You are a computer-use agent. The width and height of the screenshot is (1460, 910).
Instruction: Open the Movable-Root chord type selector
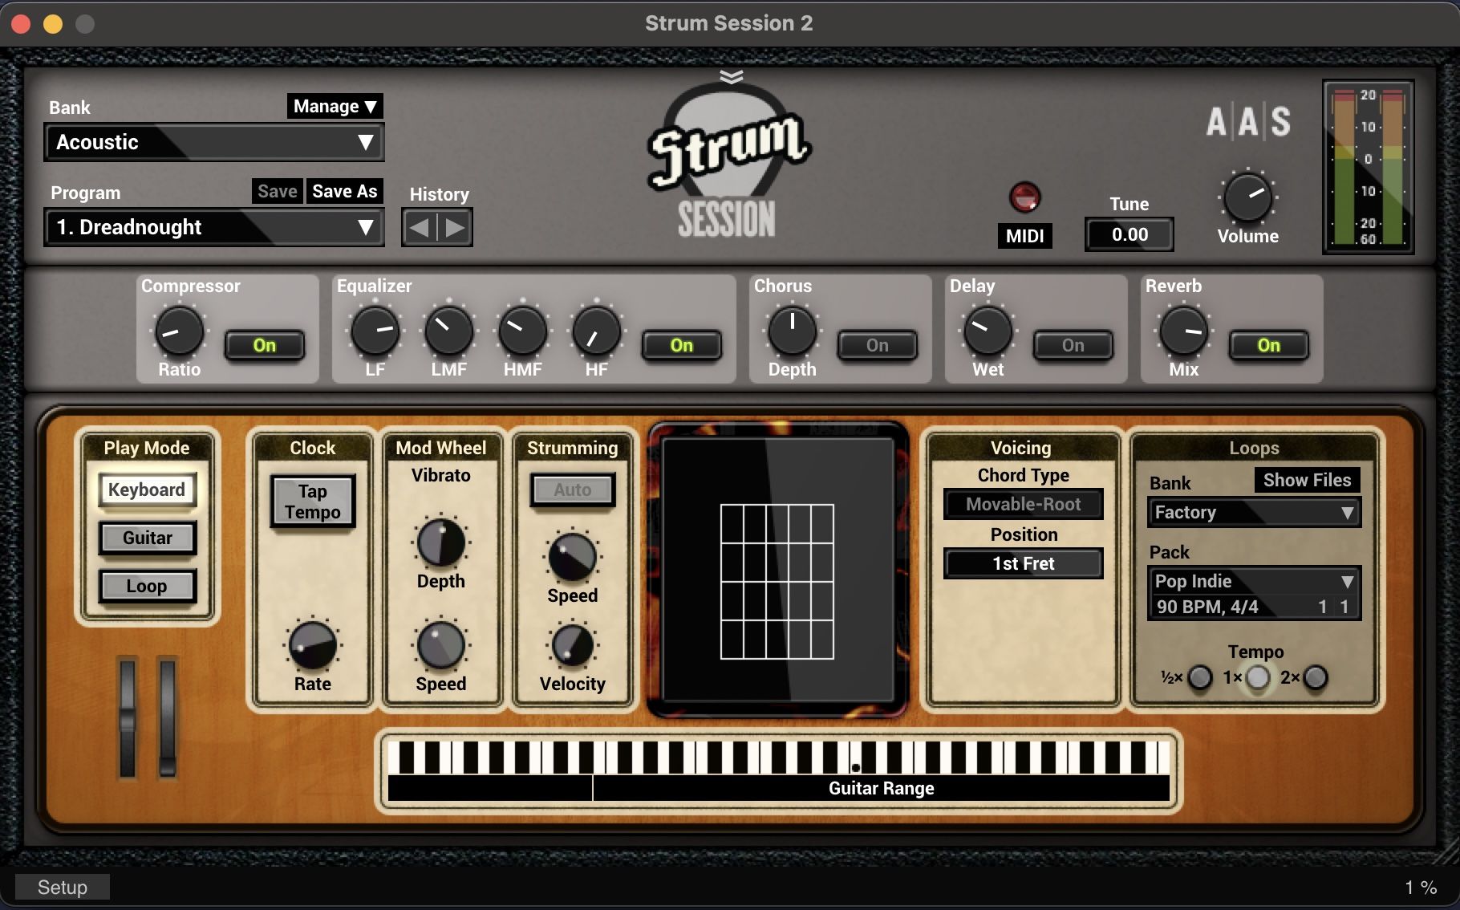coord(1024,504)
